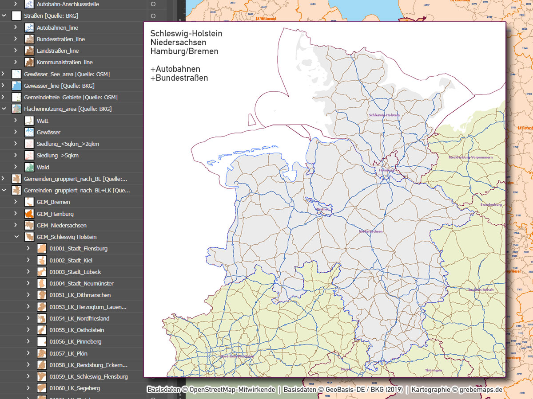The height and width of the screenshot is (399, 533).
Task: Select the Landstraßen_line layer thumbnail
Action: click(29, 50)
